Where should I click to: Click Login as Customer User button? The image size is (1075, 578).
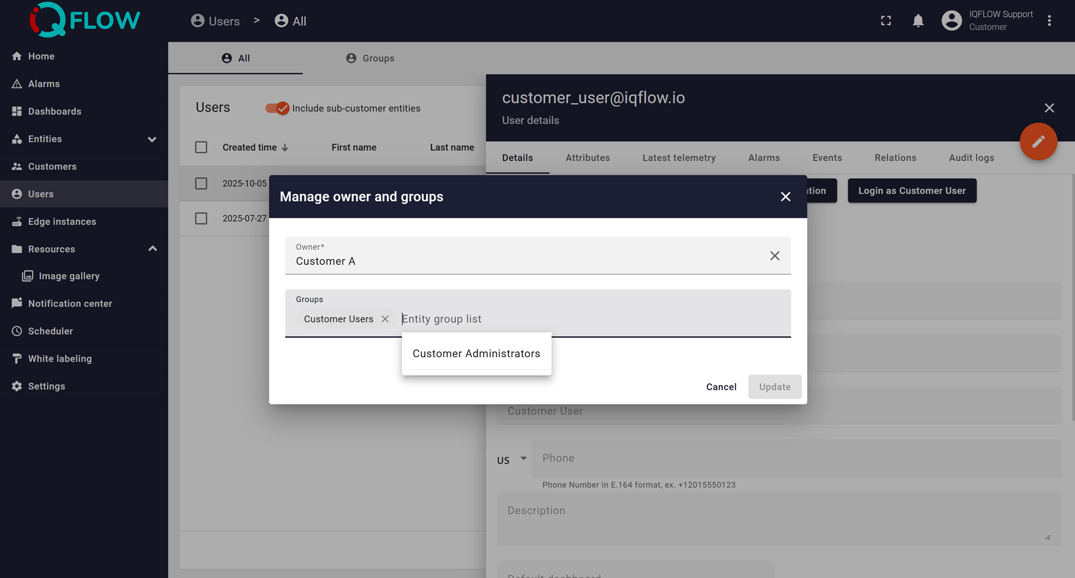(x=912, y=191)
